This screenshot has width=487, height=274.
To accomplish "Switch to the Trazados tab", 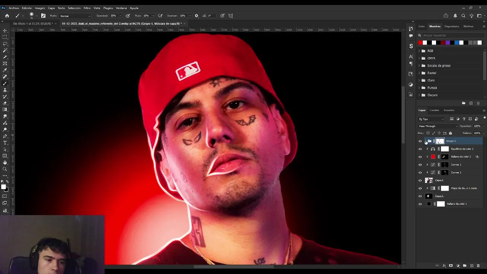I will point(449,110).
